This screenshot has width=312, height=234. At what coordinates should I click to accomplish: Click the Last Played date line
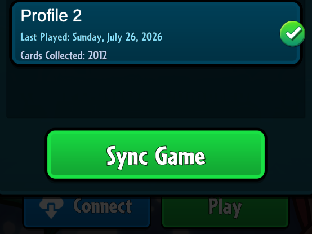91,37
